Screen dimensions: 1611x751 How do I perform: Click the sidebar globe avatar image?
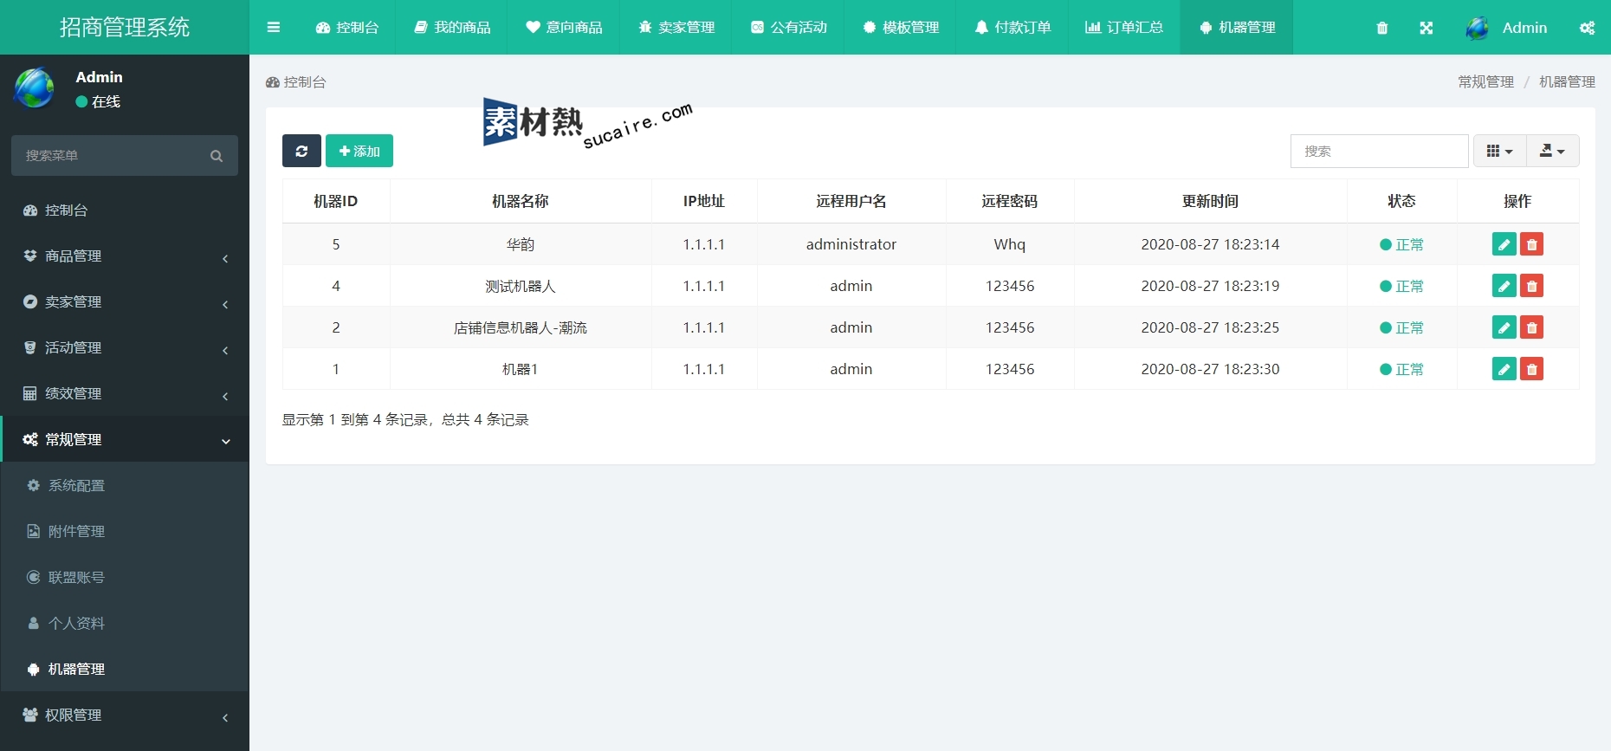35,88
